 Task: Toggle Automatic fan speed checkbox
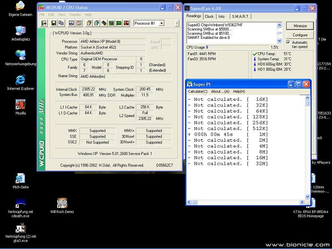[288, 42]
